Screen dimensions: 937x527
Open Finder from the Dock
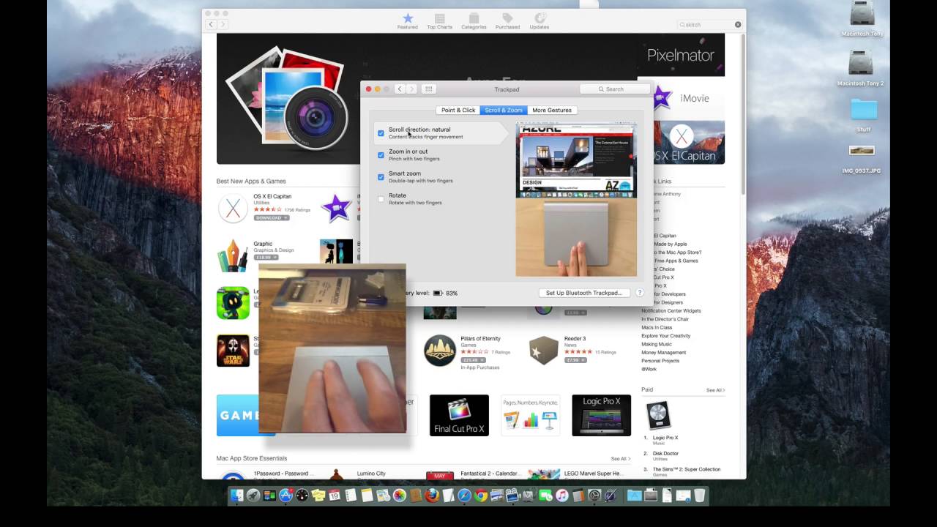[236, 496]
